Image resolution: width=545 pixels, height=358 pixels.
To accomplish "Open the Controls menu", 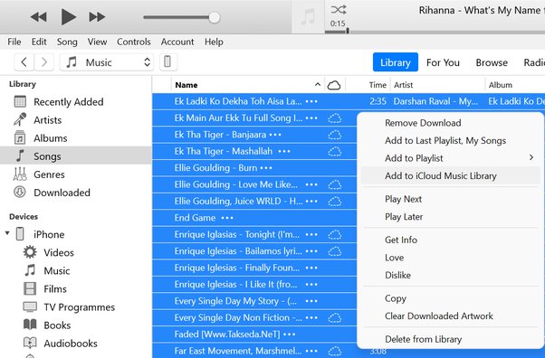I will (133, 42).
